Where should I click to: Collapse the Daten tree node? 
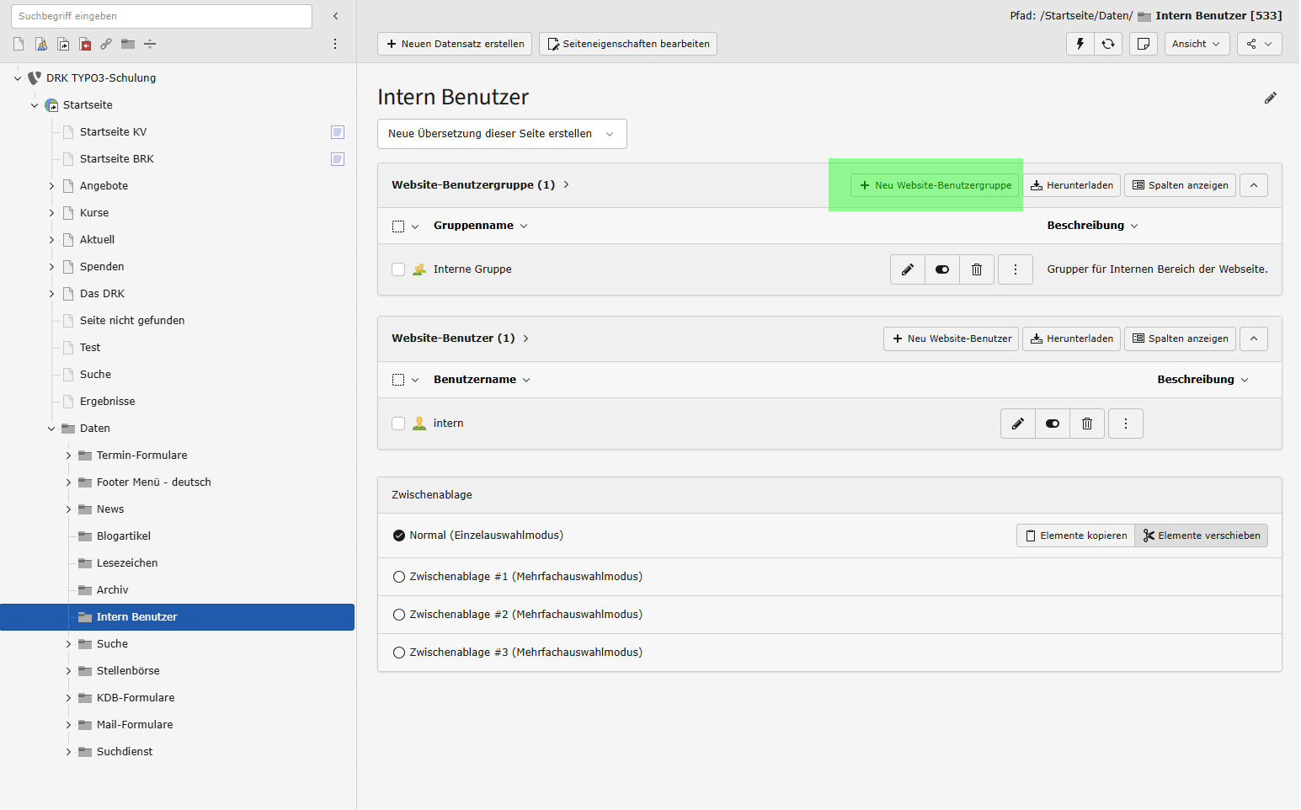click(51, 429)
